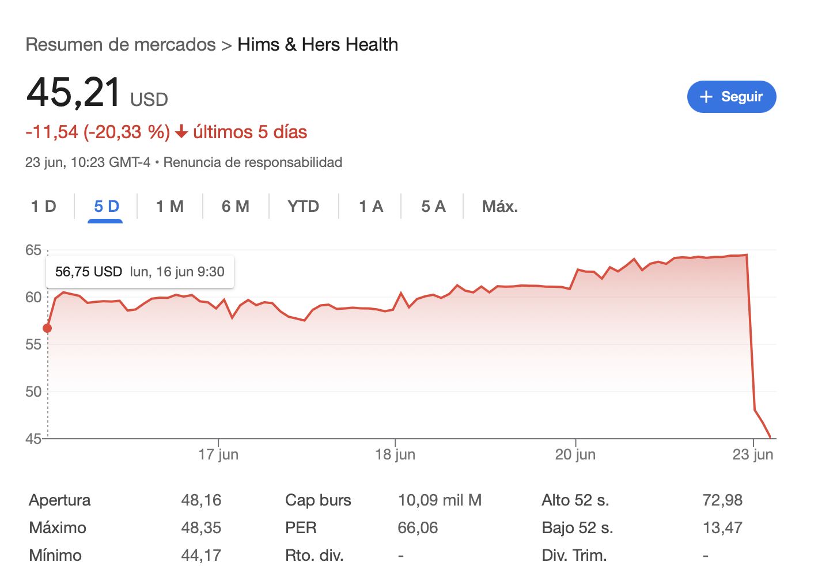Select the Máx. range tab
Screen dimensions: 818x585
click(500, 206)
